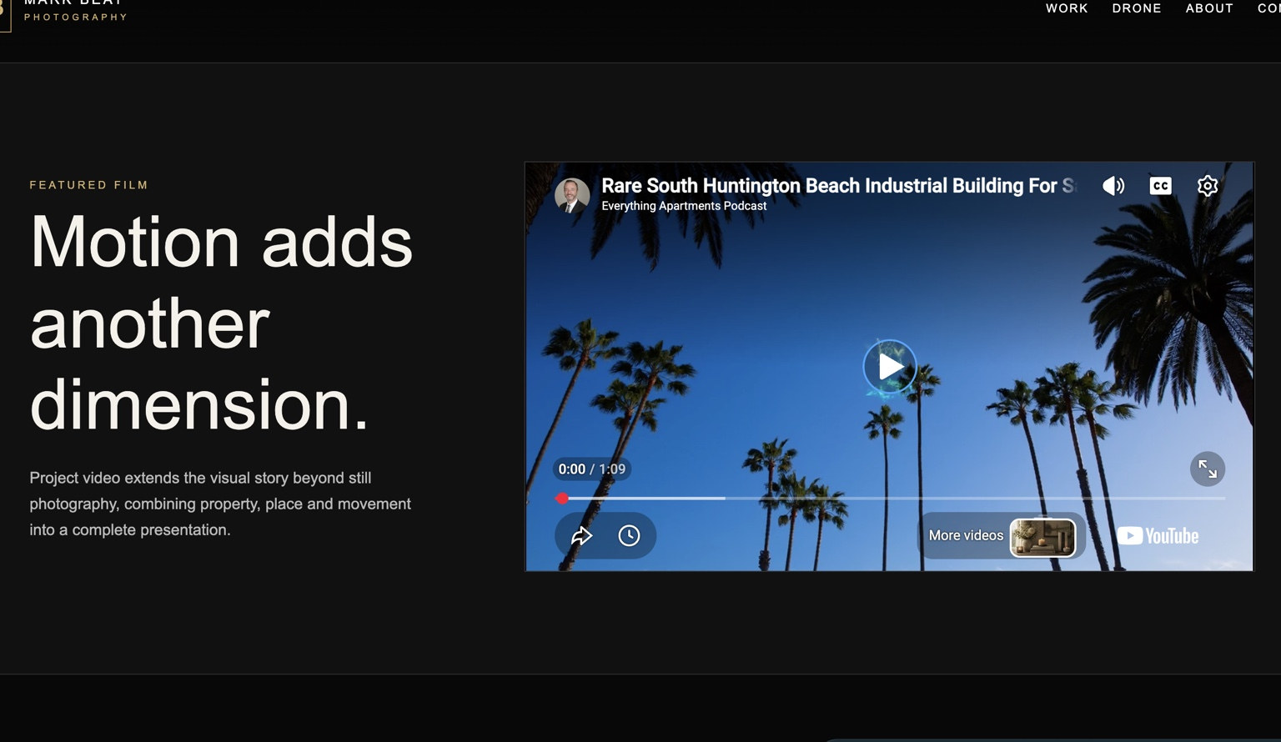
Task: Click the share arrow icon
Action: tap(581, 535)
